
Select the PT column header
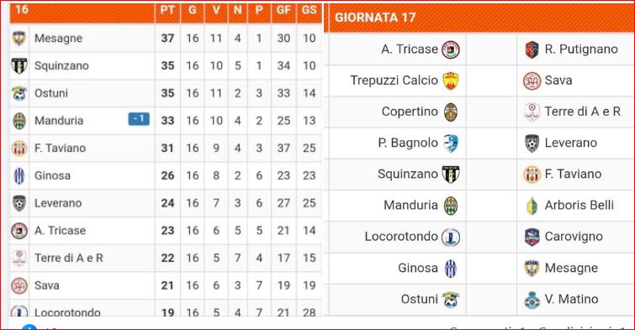[167, 10]
